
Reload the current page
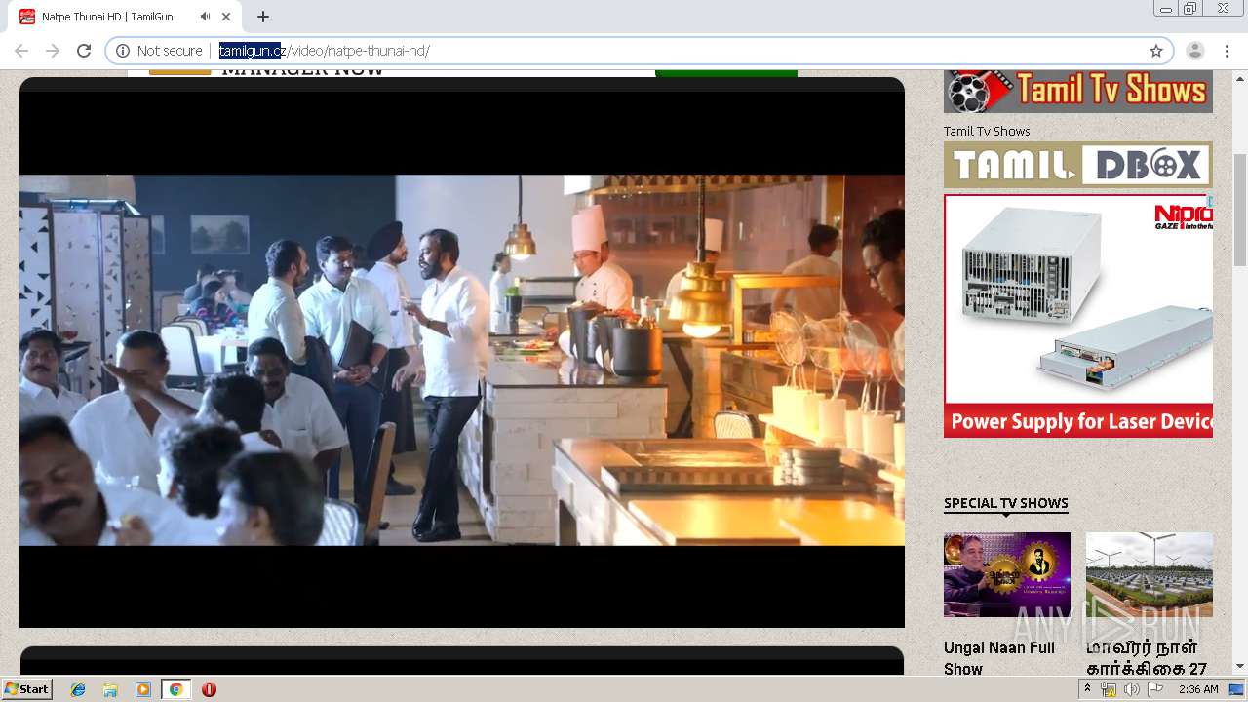84,51
